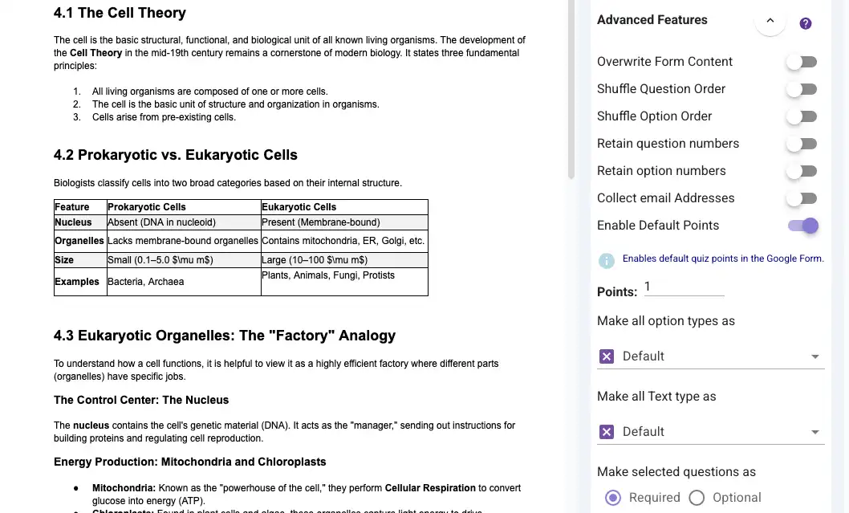This screenshot has width=849, height=513.
Task: Switch on Retain question numbers
Action: pyautogui.click(x=802, y=143)
